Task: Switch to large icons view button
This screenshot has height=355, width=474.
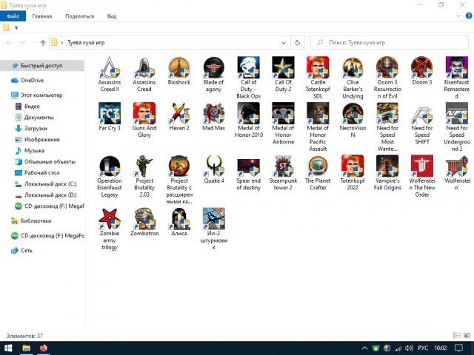Action: 467,335
